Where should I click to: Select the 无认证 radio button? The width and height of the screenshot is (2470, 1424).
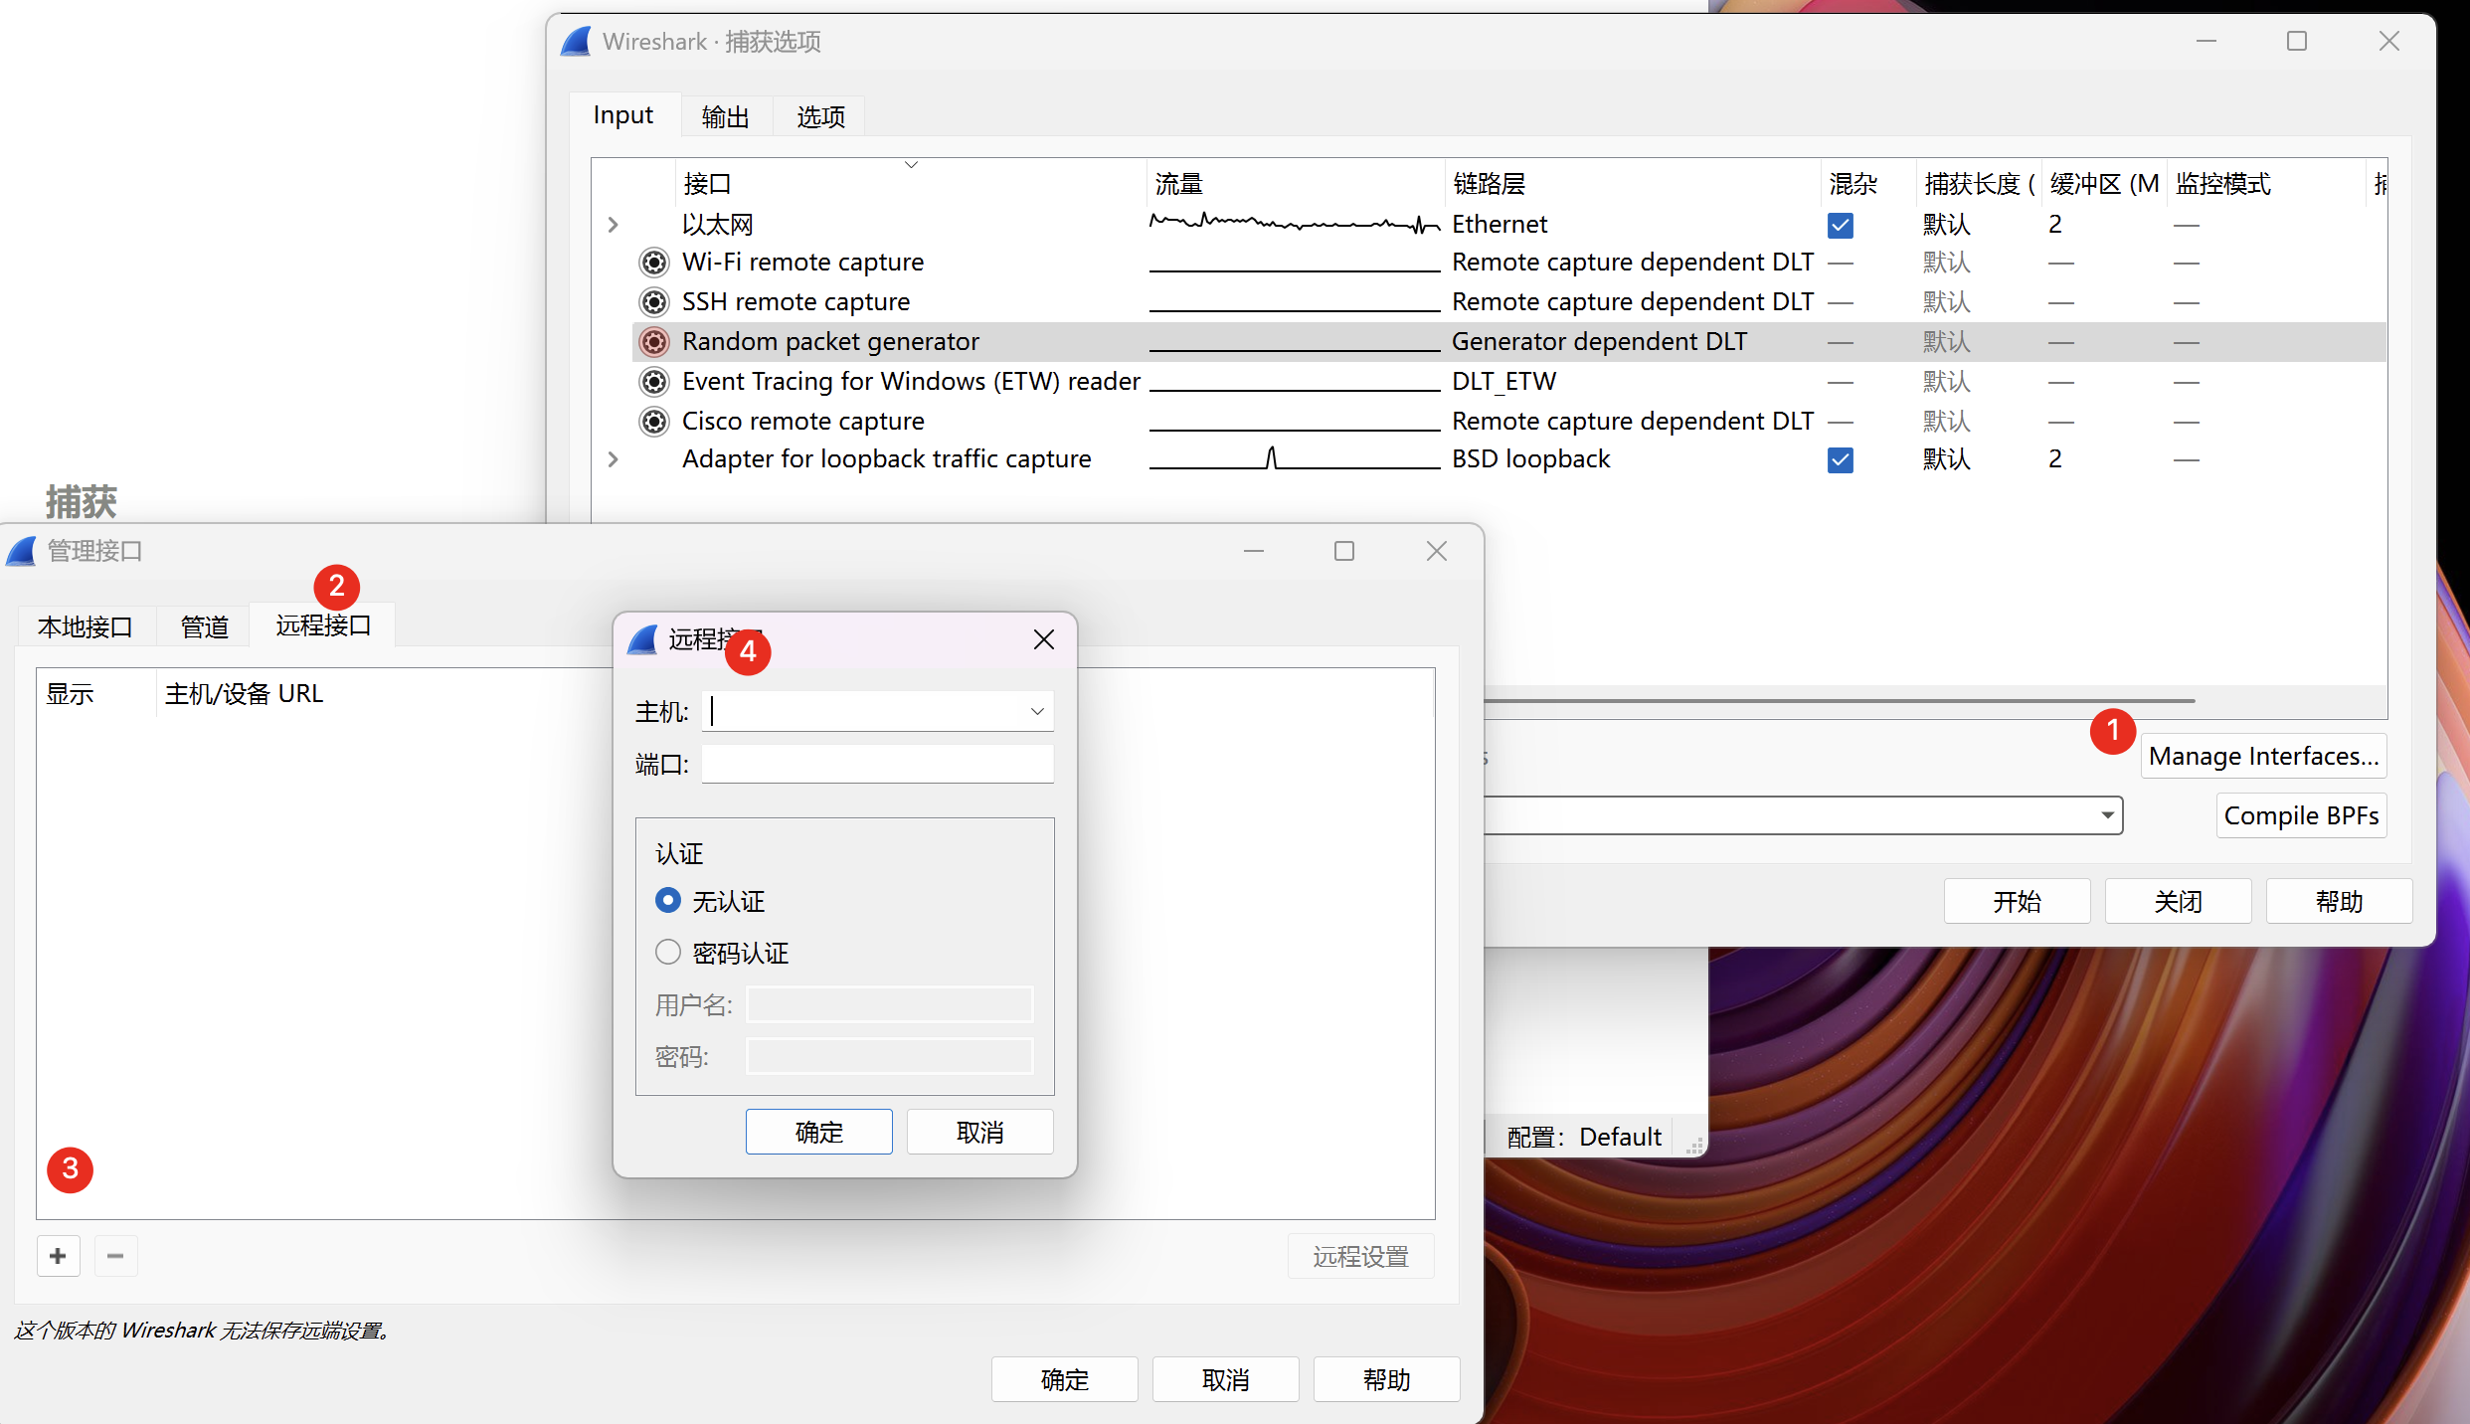coord(668,901)
